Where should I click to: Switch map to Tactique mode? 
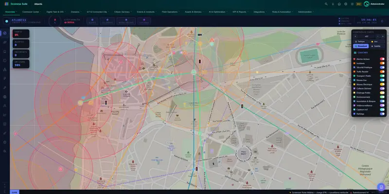(x=361, y=41)
